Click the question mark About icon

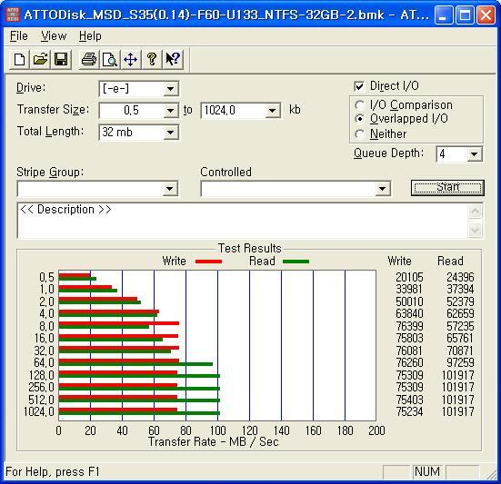tap(152, 59)
